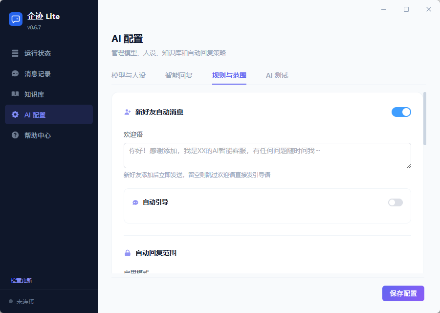Open the 智能回复 tab
The image size is (440, 313).
(x=179, y=76)
